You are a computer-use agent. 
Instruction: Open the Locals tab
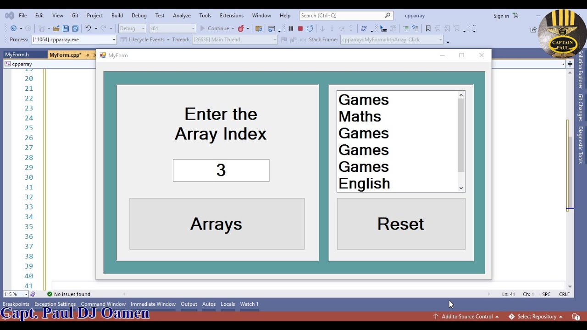228,304
